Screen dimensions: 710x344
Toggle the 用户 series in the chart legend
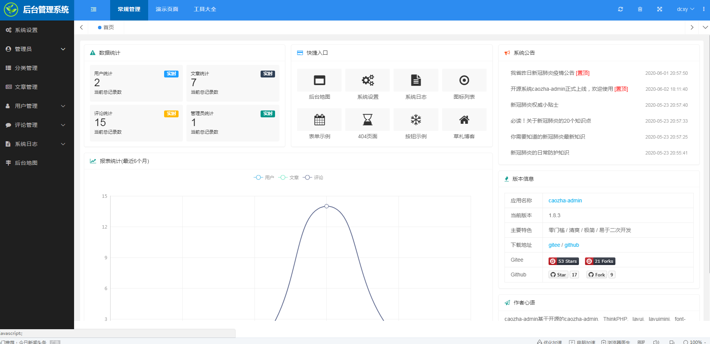pos(264,178)
